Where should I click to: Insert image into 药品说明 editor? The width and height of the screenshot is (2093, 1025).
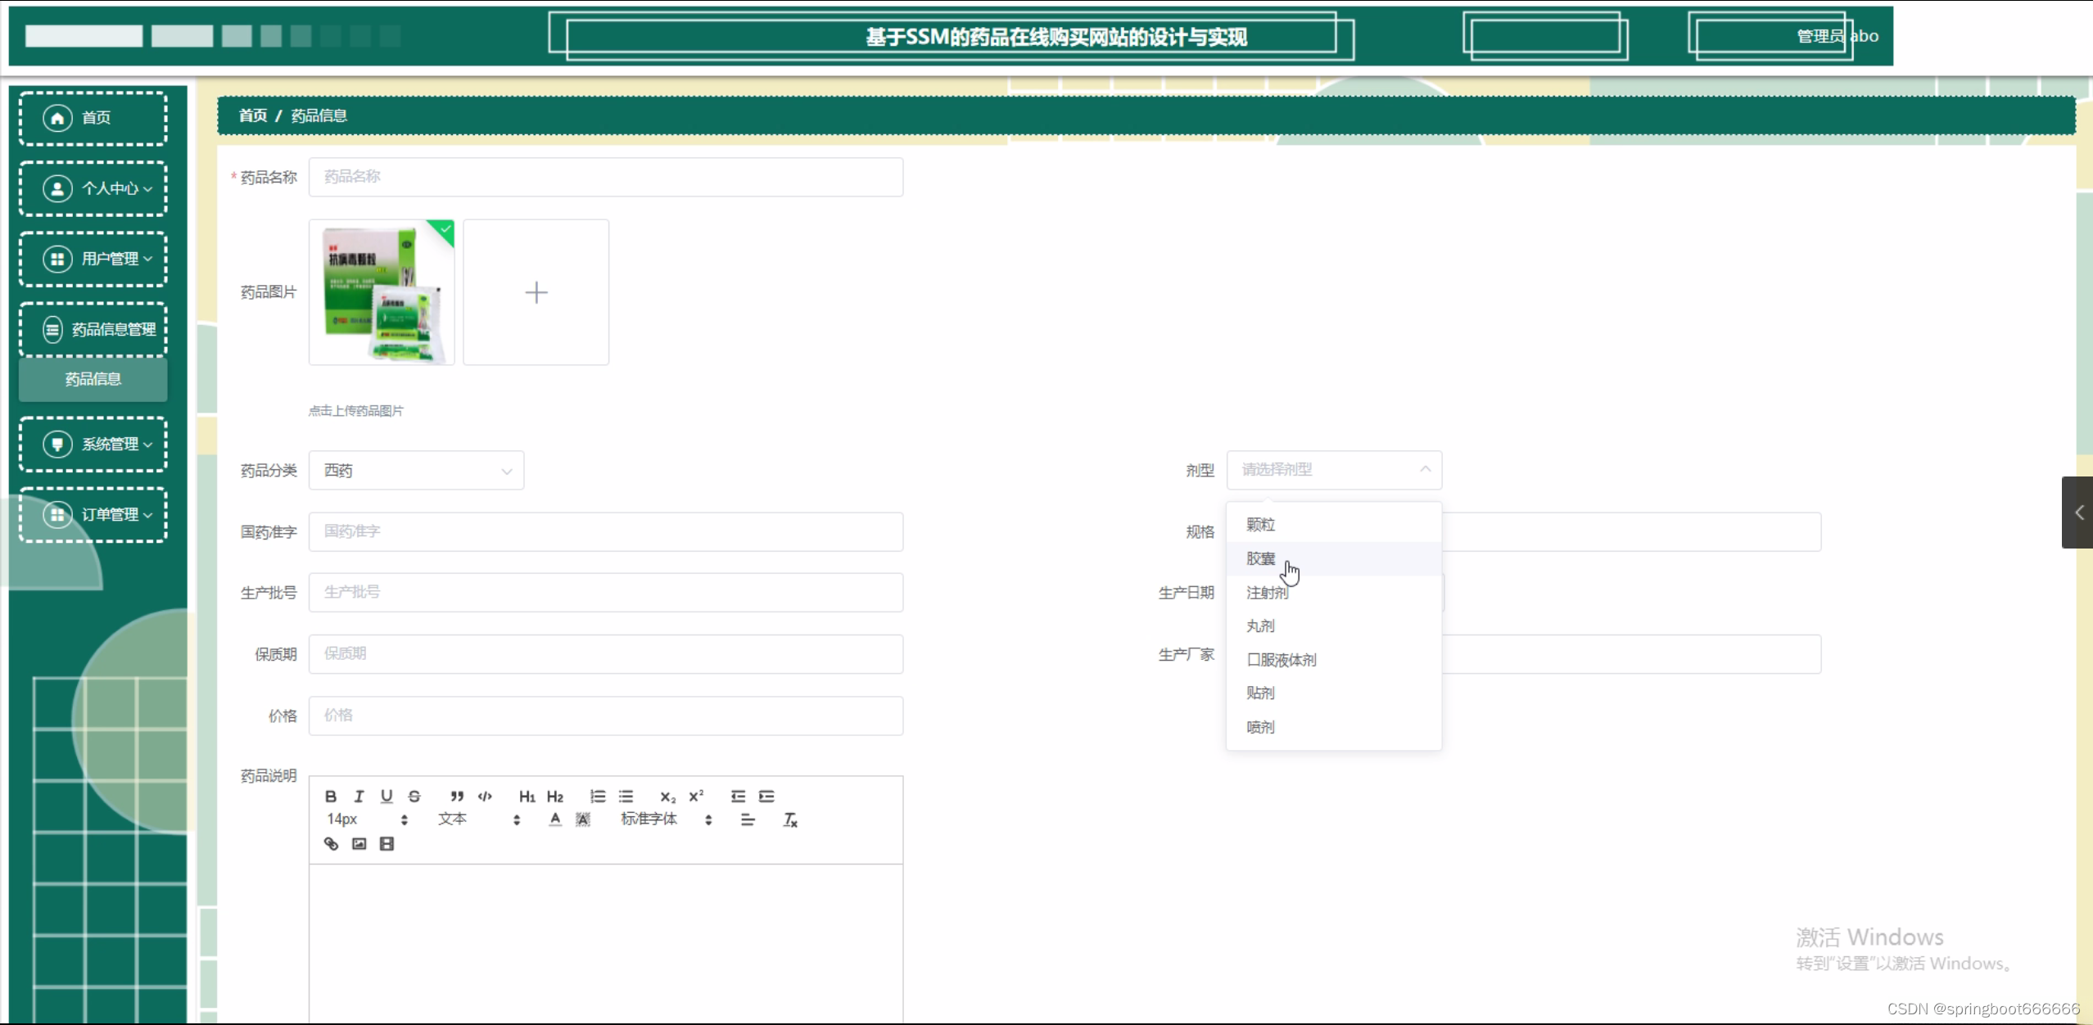[x=359, y=844]
